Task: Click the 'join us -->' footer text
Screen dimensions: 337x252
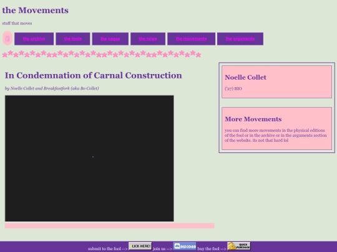Action: coord(162,249)
